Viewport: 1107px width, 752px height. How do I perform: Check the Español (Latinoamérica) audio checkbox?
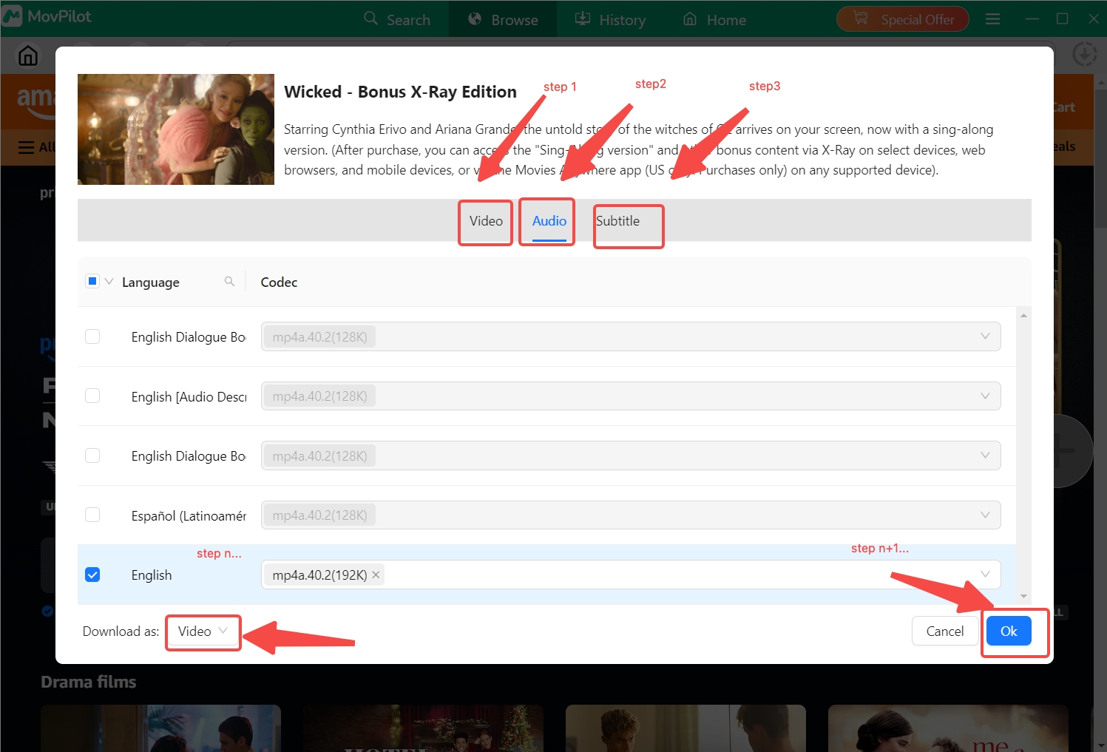point(92,515)
